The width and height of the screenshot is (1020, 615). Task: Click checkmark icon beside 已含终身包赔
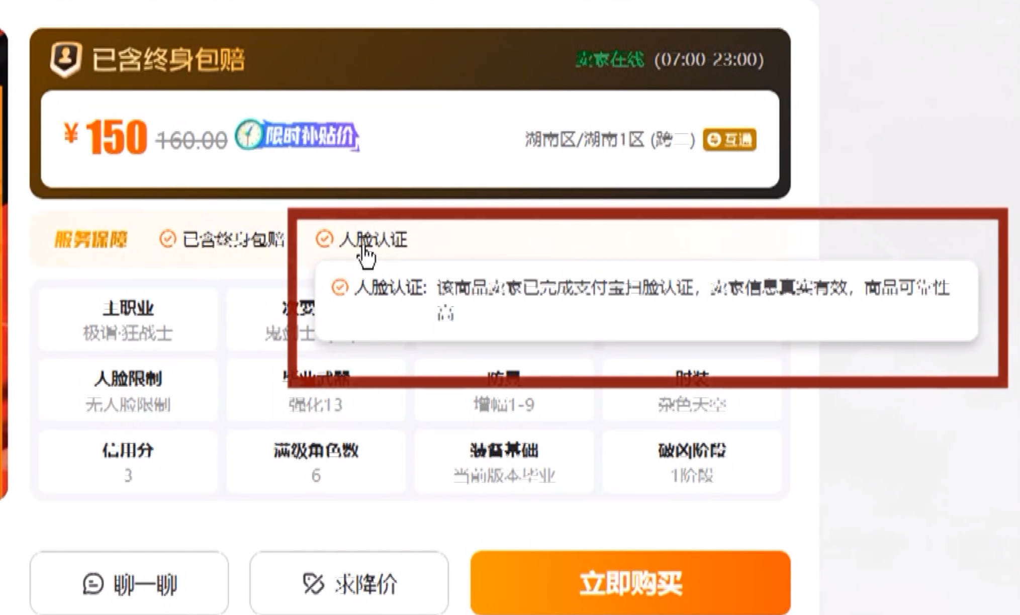(167, 239)
